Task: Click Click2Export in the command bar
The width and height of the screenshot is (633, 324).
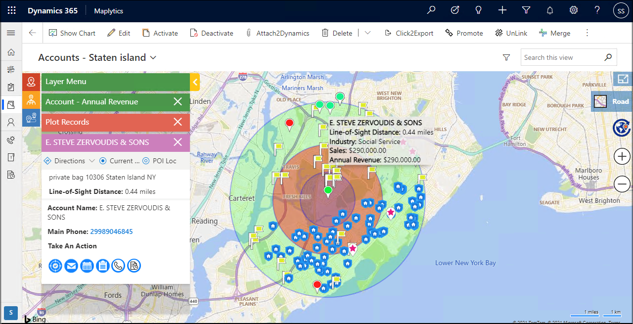Action: (409, 33)
